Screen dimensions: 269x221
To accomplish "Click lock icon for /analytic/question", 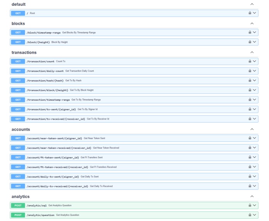I will coord(250,215).
